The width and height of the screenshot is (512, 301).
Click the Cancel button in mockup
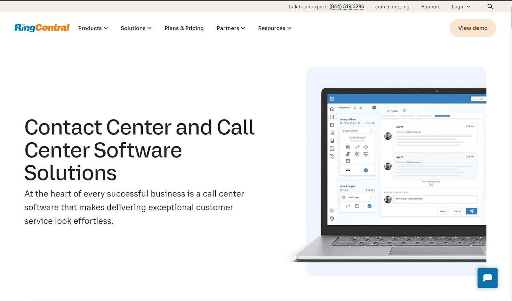458,211
